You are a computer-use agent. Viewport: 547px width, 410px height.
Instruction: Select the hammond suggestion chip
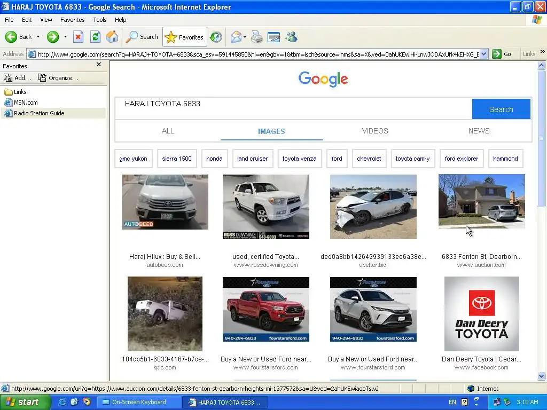(505, 159)
